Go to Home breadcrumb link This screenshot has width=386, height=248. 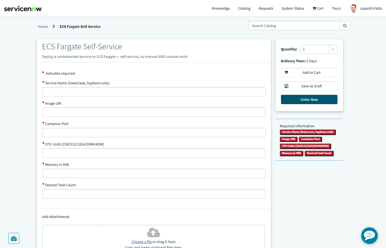43,26
